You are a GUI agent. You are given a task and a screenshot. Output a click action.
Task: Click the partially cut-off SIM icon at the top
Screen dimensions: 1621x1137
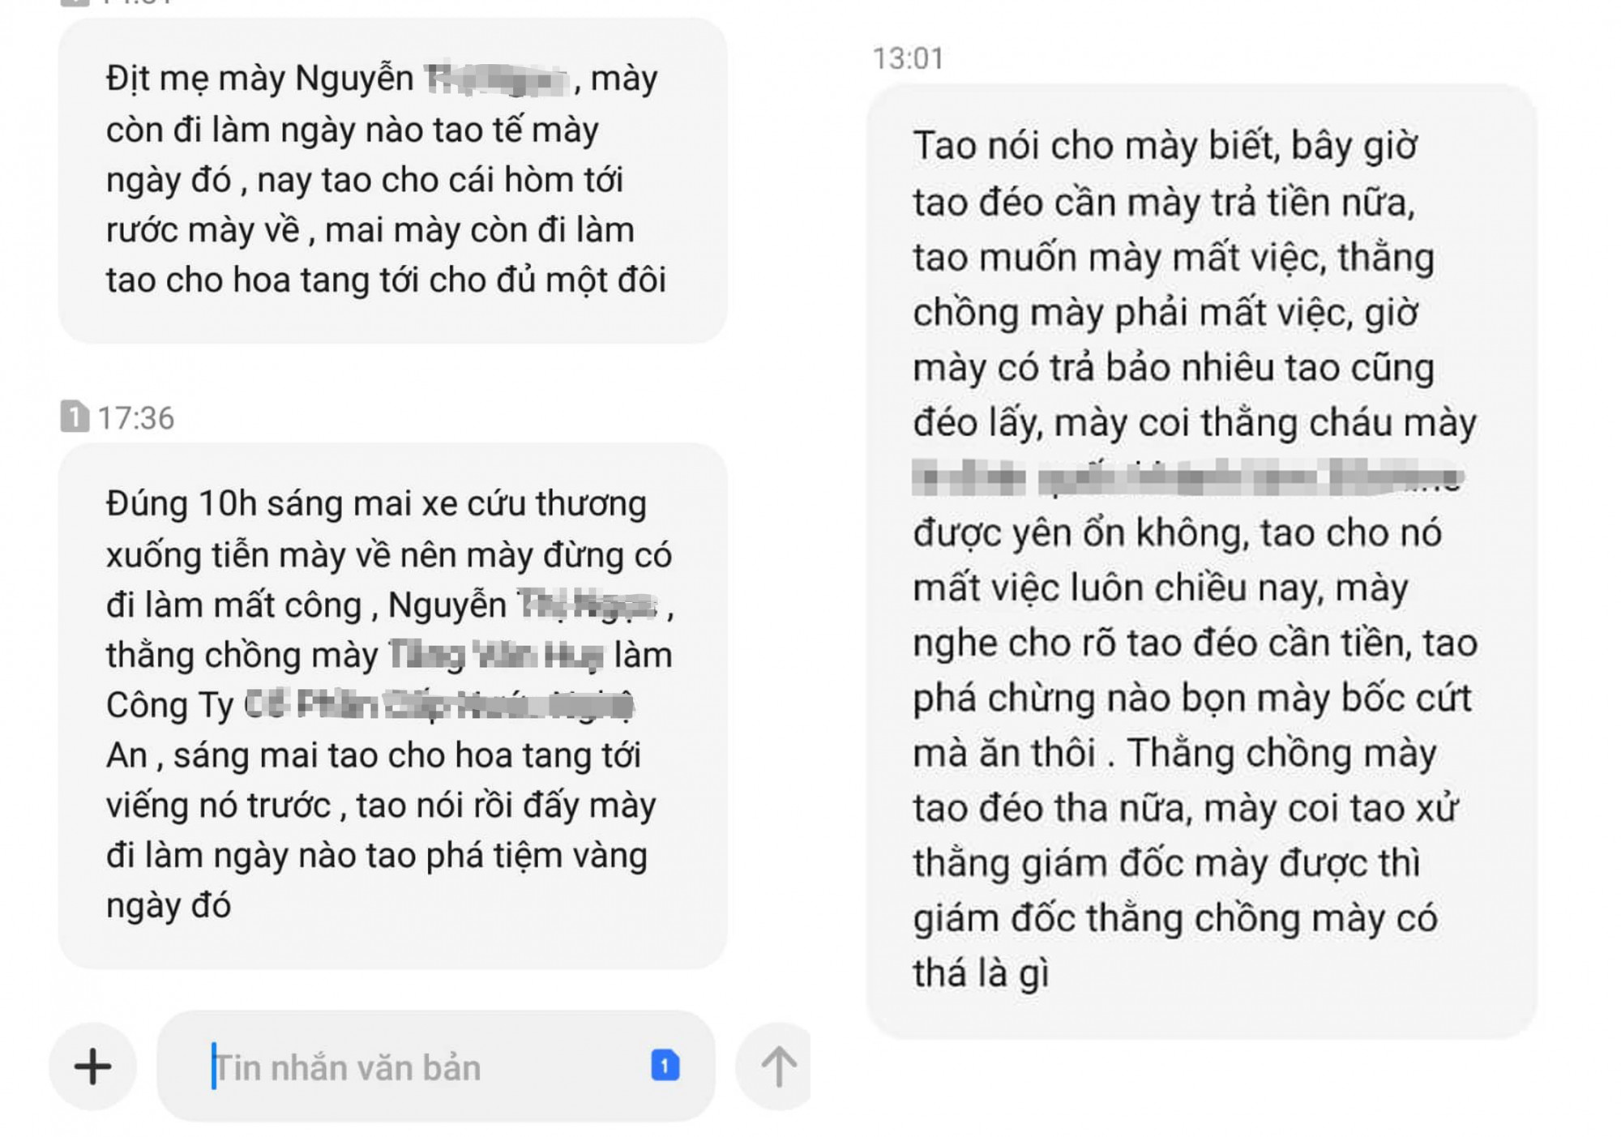[x=75, y=2]
